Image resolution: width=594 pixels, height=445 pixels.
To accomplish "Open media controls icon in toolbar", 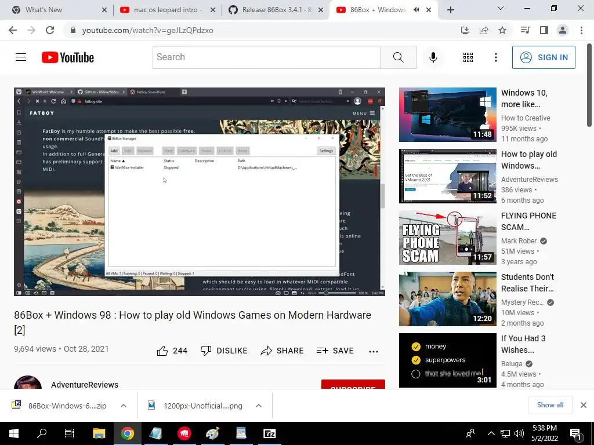I will pos(525,30).
